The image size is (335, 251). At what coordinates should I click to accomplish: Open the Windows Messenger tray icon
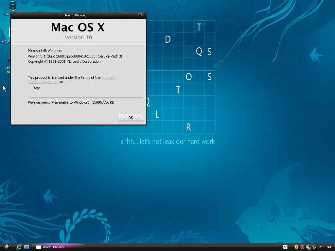tap(308, 247)
